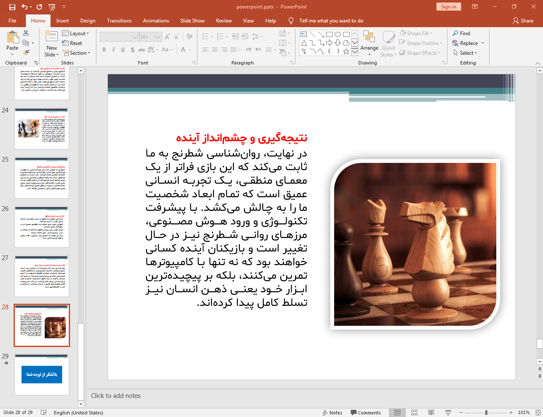Click the zoom slider handle
The image size is (543, 417).
(x=486, y=412)
